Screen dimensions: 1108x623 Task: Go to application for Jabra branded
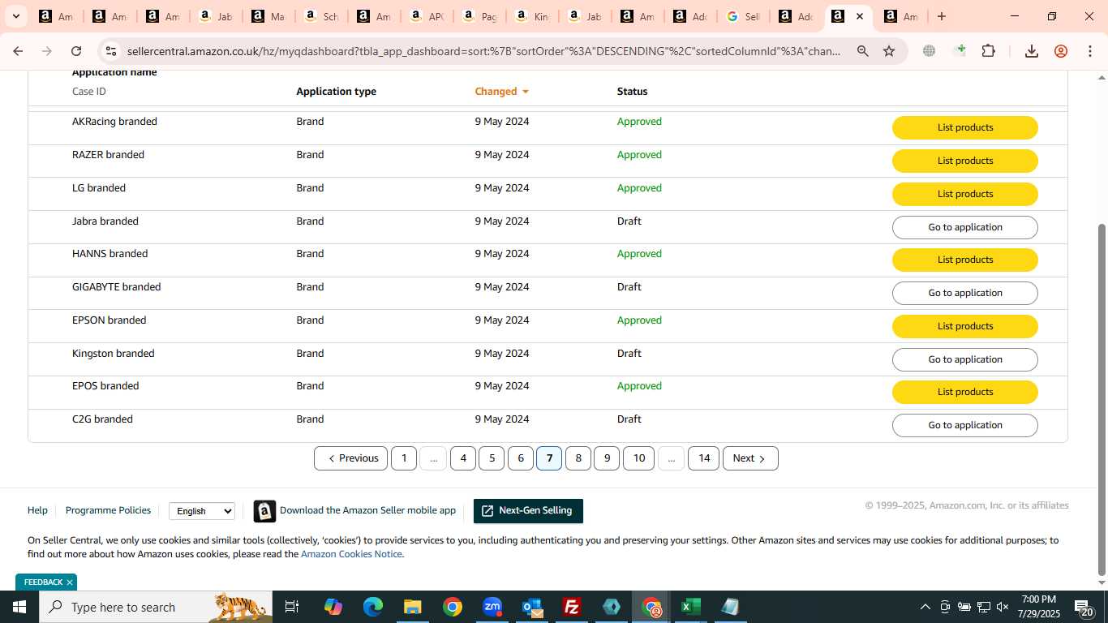coord(965,227)
